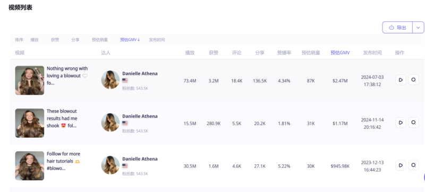Open Danielle Athena profile in first row
This screenshot has width=425, height=192.
[x=140, y=73]
